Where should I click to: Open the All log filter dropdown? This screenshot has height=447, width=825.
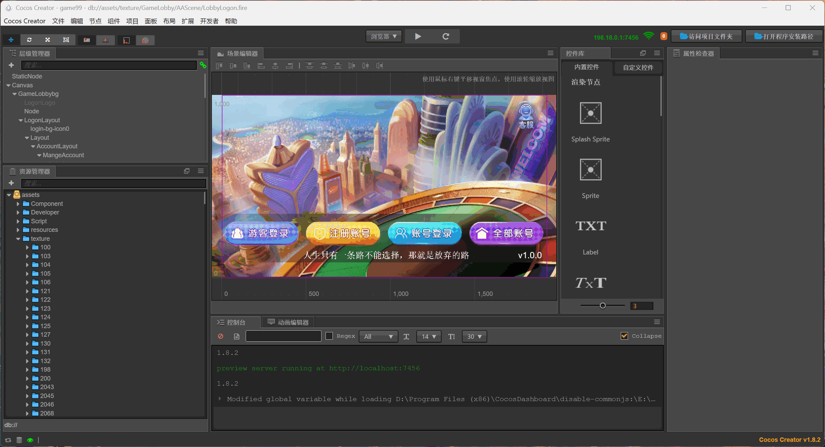tap(378, 336)
